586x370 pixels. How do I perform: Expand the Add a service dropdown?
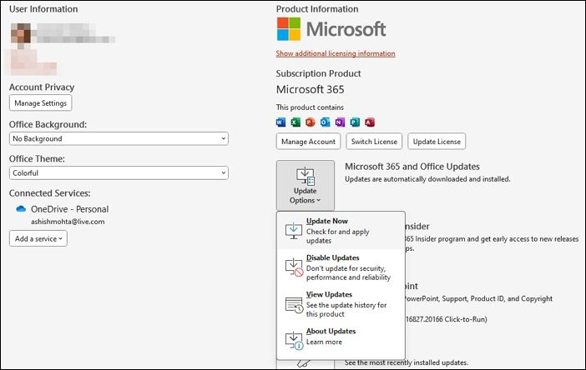(x=38, y=238)
